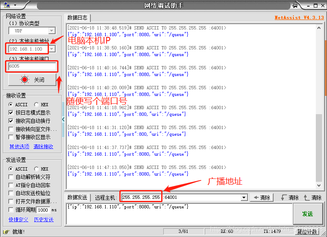Screen dimensions: 327x237
Task: Enable 打开文件数据源 checkbox
Action: click(x=11, y=201)
